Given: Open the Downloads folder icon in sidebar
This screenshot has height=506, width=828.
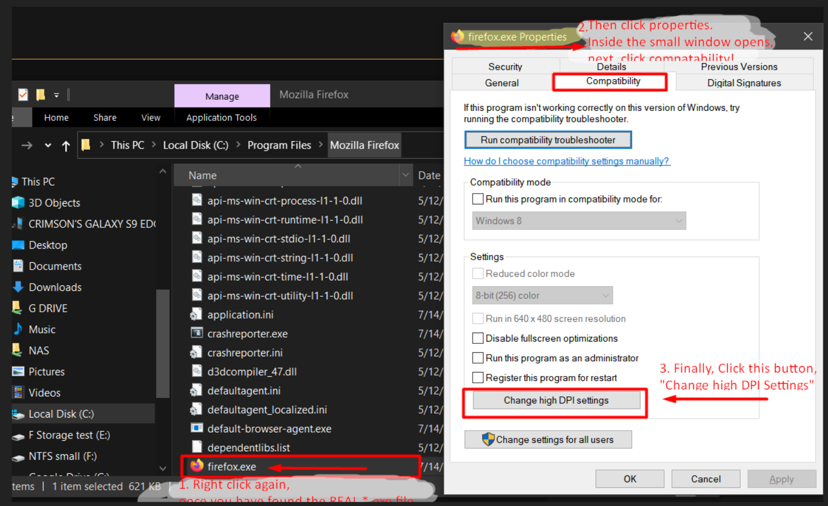Looking at the screenshot, I should click(18, 287).
